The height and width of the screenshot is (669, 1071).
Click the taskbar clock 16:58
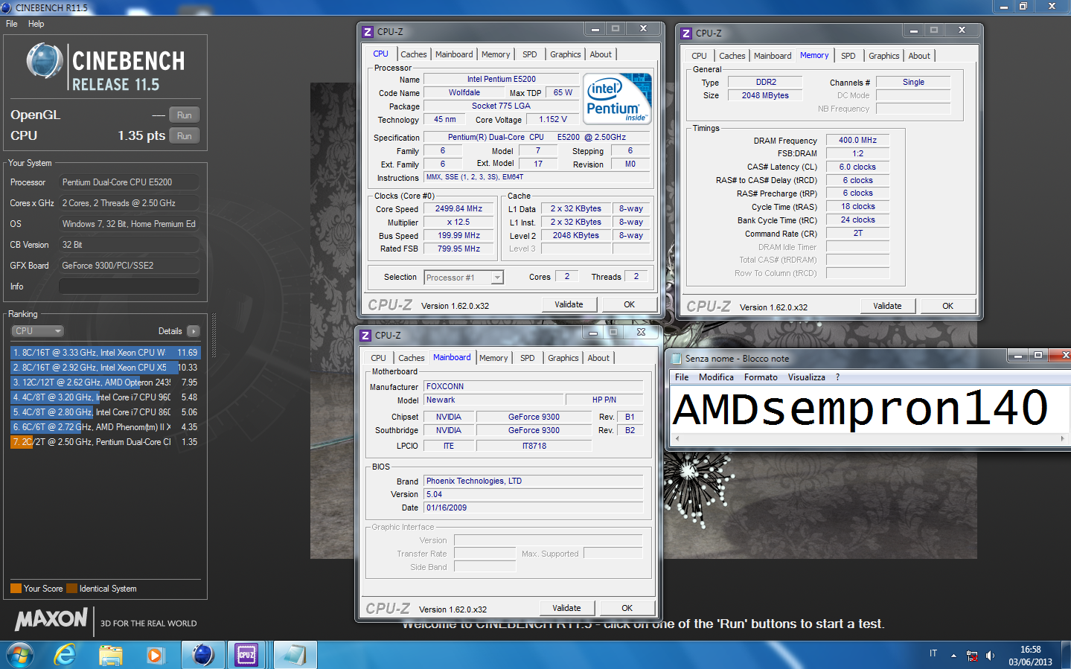click(x=1030, y=650)
